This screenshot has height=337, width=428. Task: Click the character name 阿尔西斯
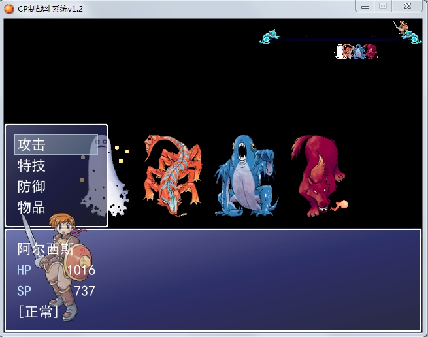point(46,249)
